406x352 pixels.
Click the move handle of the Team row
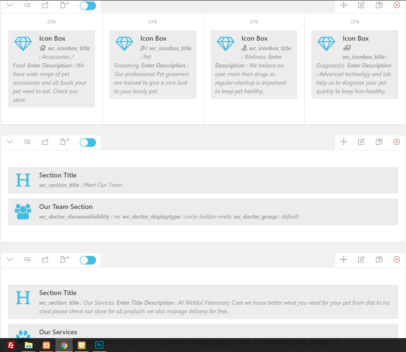[x=343, y=142]
